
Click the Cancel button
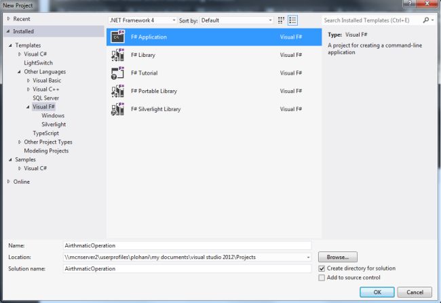coord(415,292)
